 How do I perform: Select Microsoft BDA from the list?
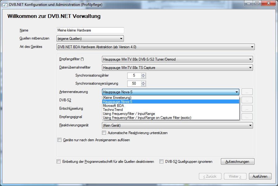point(113,106)
